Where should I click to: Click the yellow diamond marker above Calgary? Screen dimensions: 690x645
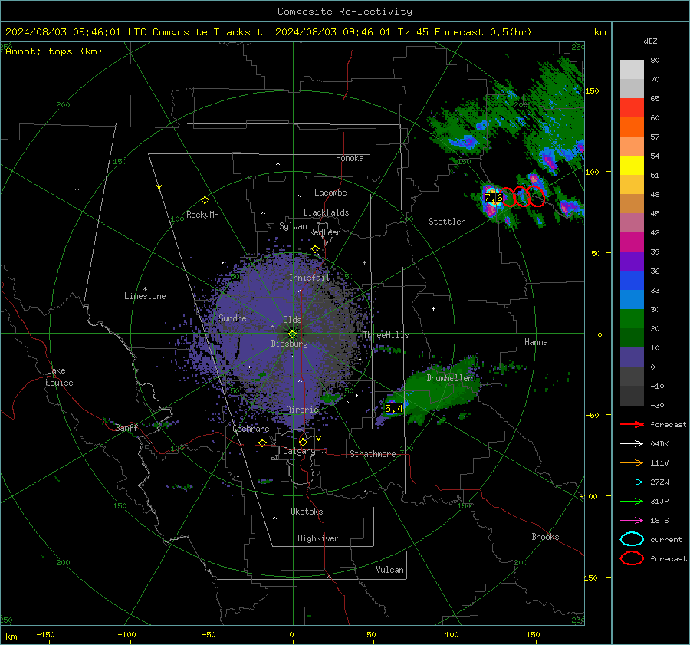(x=303, y=442)
